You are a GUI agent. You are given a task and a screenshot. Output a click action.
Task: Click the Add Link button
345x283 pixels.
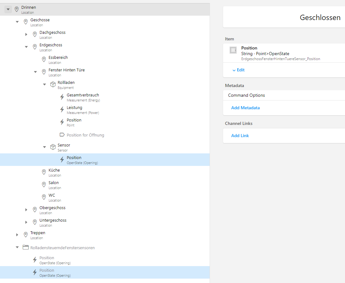240,136
